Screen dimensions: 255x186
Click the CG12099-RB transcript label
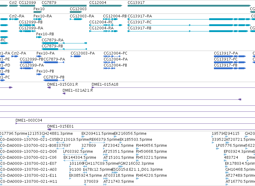point(31,22)
